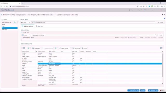Click the Propagate All button
This screenshot has width=166, height=93.
coord(36,48)
